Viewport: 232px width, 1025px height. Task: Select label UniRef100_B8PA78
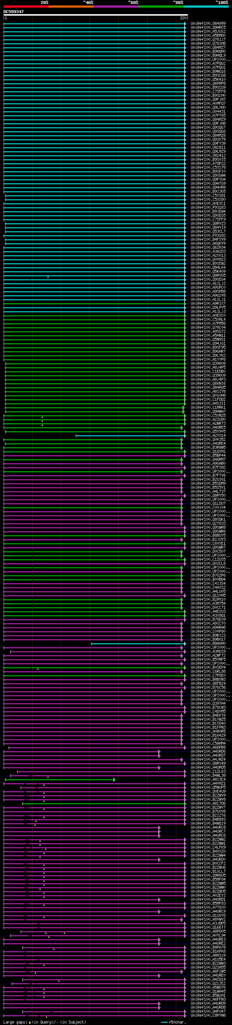coord(208,948)
